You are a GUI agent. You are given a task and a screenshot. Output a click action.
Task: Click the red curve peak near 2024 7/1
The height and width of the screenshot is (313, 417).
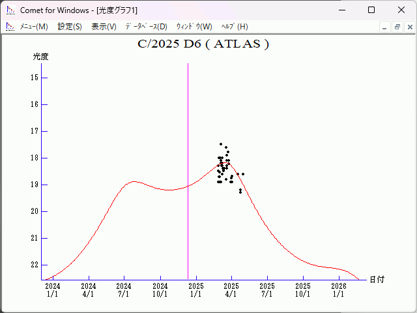coord(134,181)
